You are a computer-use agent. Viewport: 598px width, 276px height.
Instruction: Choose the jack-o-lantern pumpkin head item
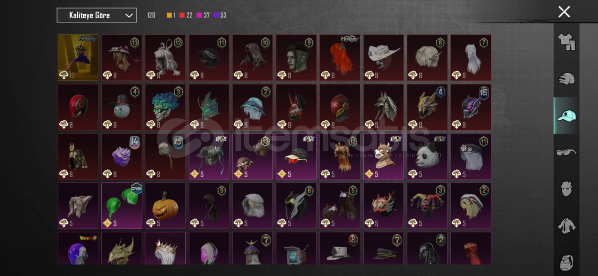click(165, 206)
